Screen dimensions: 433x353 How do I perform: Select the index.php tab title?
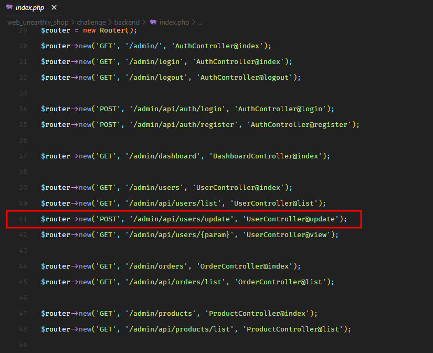31,8
